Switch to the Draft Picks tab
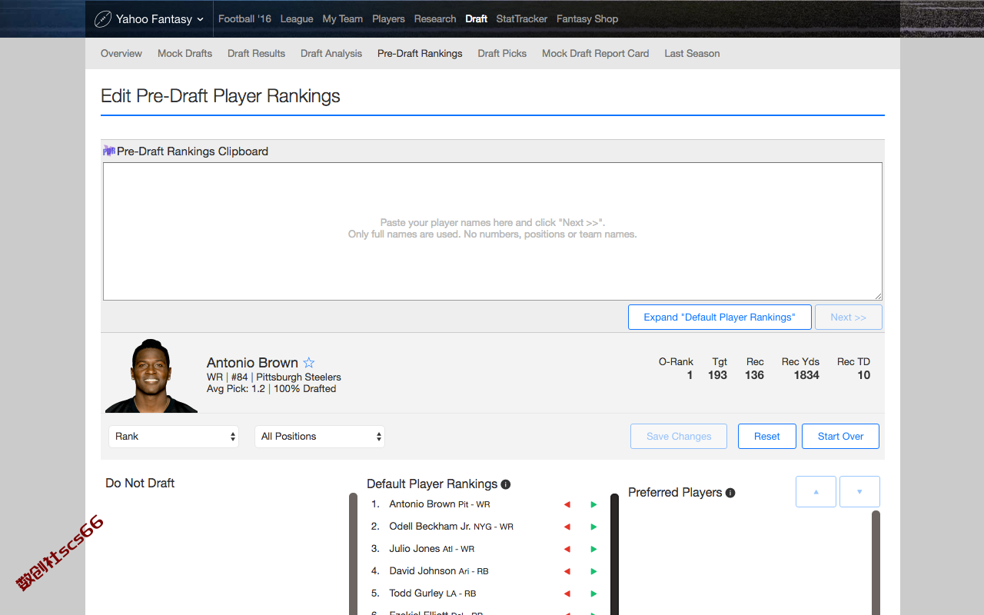 (x=502, y=53)
